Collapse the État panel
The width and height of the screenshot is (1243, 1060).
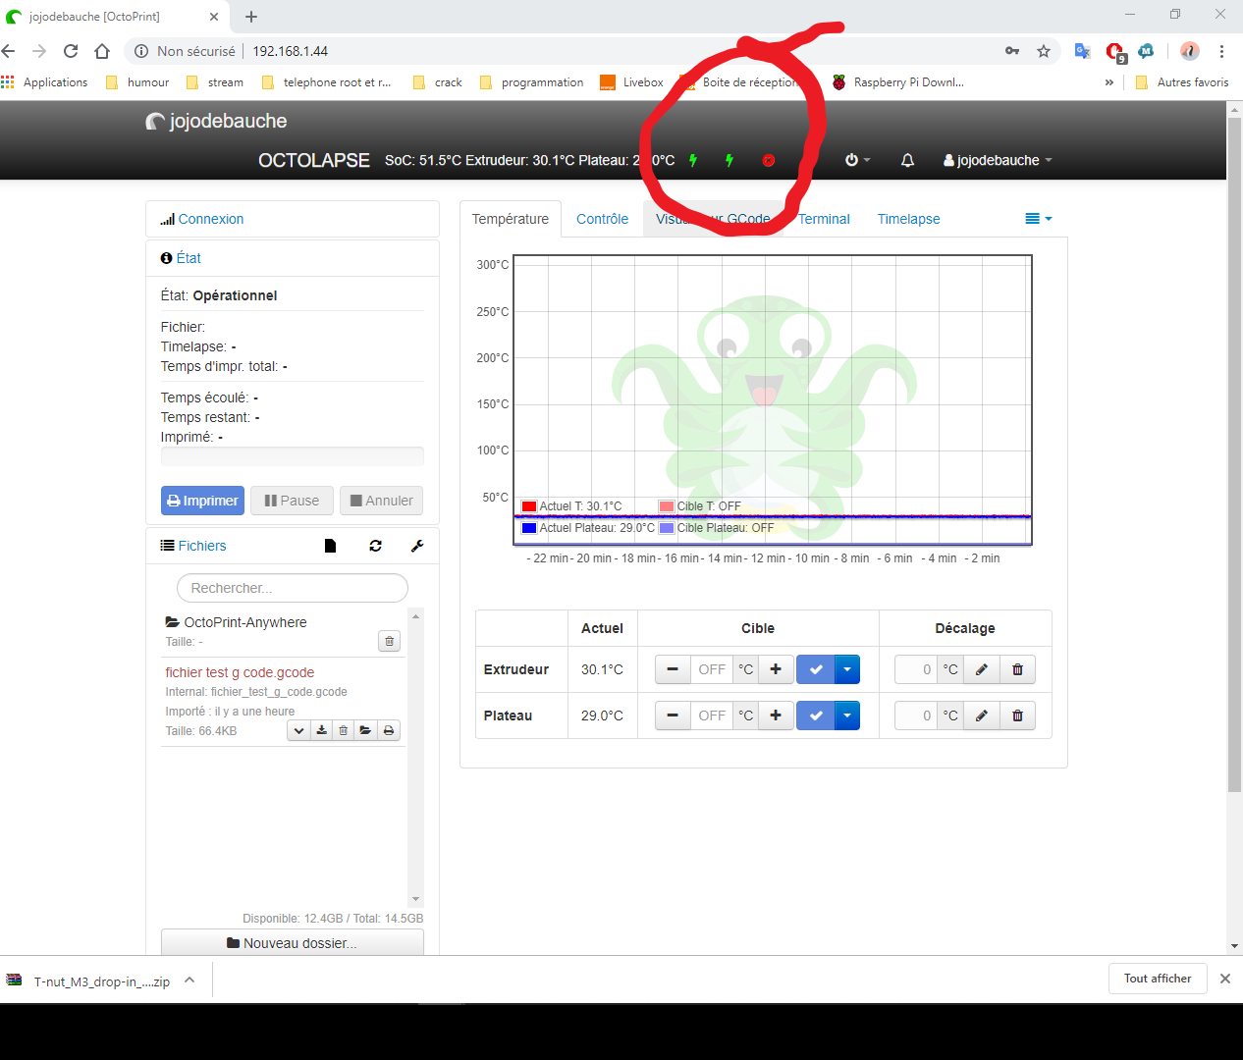[189, 258]
